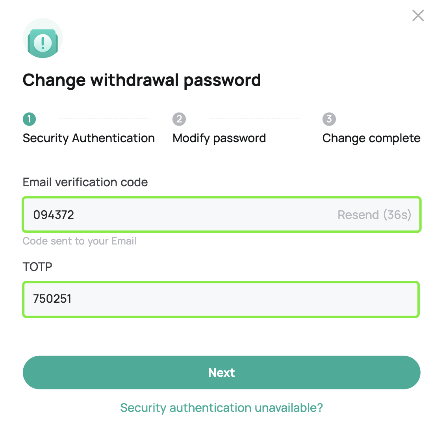Click the numbered circle beside Change complete
The height and width of the screenshot is (426, 445).
(x=329, y=119)
